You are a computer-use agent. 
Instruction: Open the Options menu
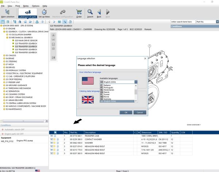(35, 6)
